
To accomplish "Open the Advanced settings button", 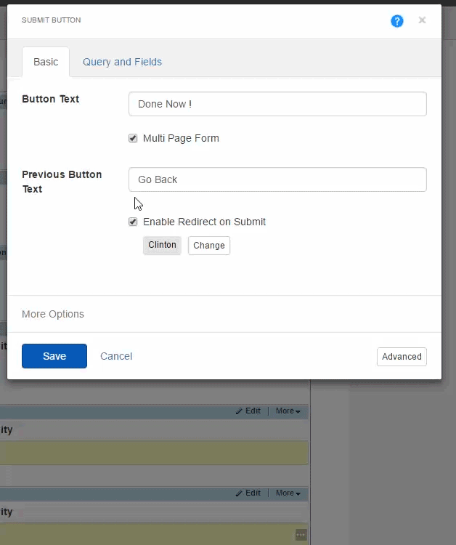I will 402,357.
